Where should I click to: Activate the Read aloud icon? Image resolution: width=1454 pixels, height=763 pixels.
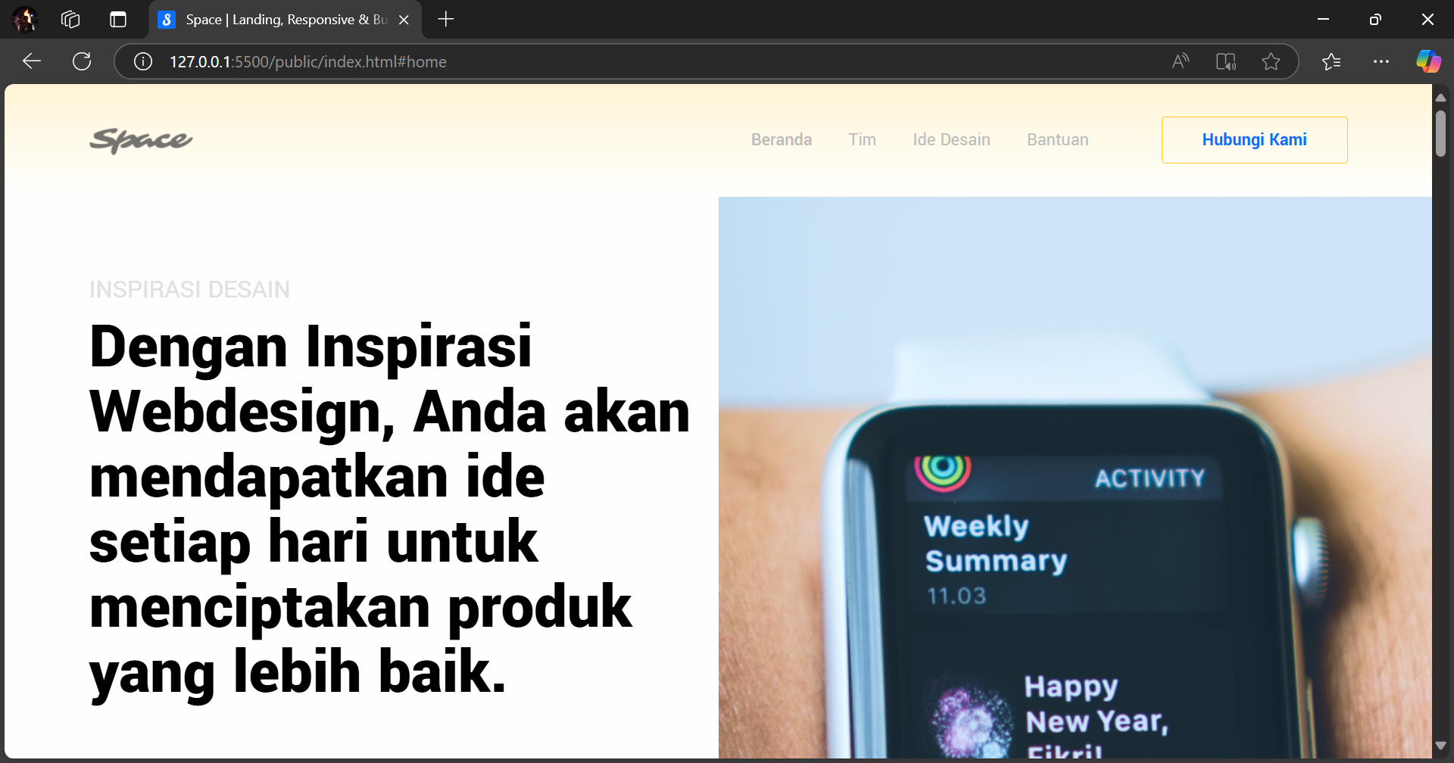tap(1181, 61)
